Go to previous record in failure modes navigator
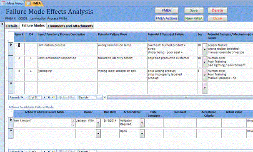253x152 pixels. (26, 97)
